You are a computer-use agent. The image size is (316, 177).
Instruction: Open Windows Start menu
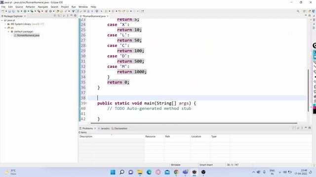coord(113,172)
